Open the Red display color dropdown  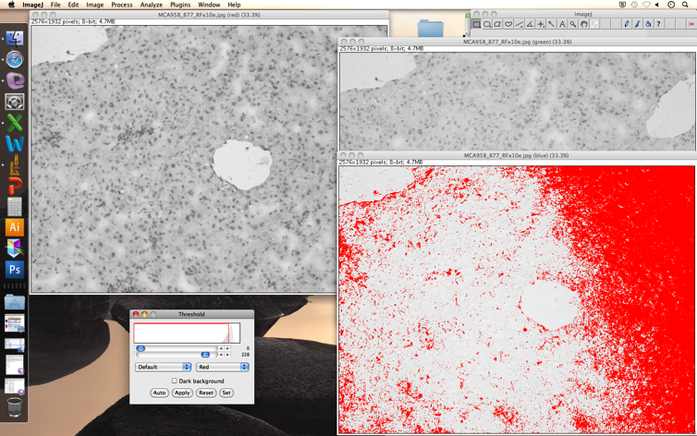pyautogui.click(x=223, y=367)
